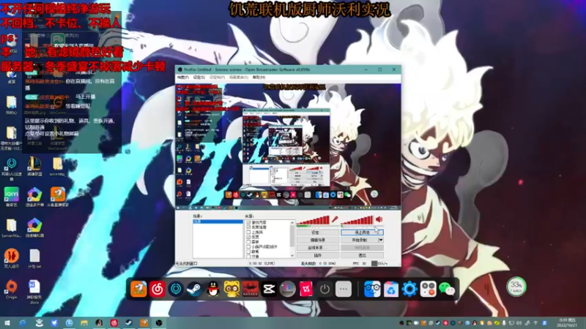The width and height of the screenshot is (586, 329).
Task: Mute the desktop speaker icon in OBS
Action: (x=379, y=219)
